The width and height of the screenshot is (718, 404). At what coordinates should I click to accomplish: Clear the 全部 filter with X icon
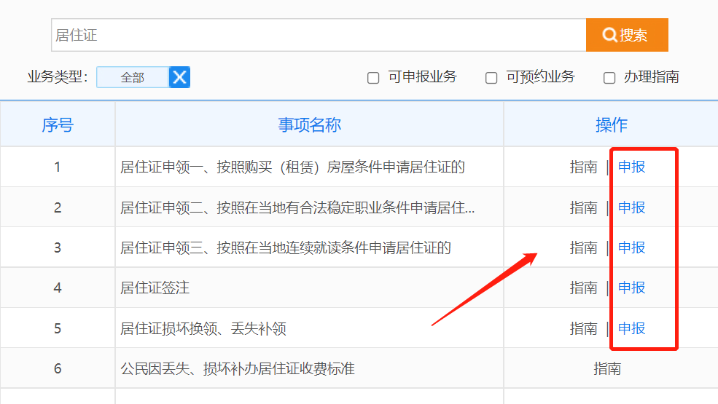pyautogui.click(x=179, y=77)
